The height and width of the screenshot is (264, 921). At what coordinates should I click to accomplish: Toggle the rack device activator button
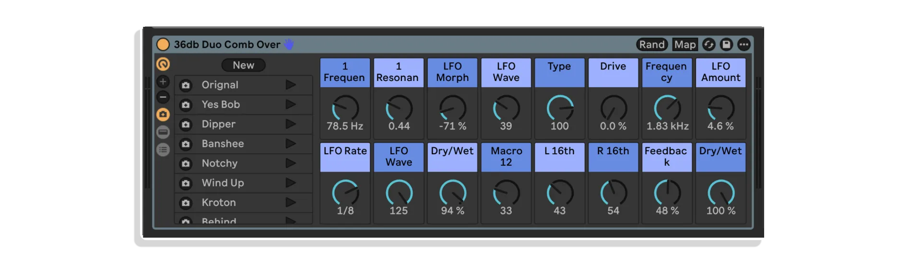pos(163,45)
